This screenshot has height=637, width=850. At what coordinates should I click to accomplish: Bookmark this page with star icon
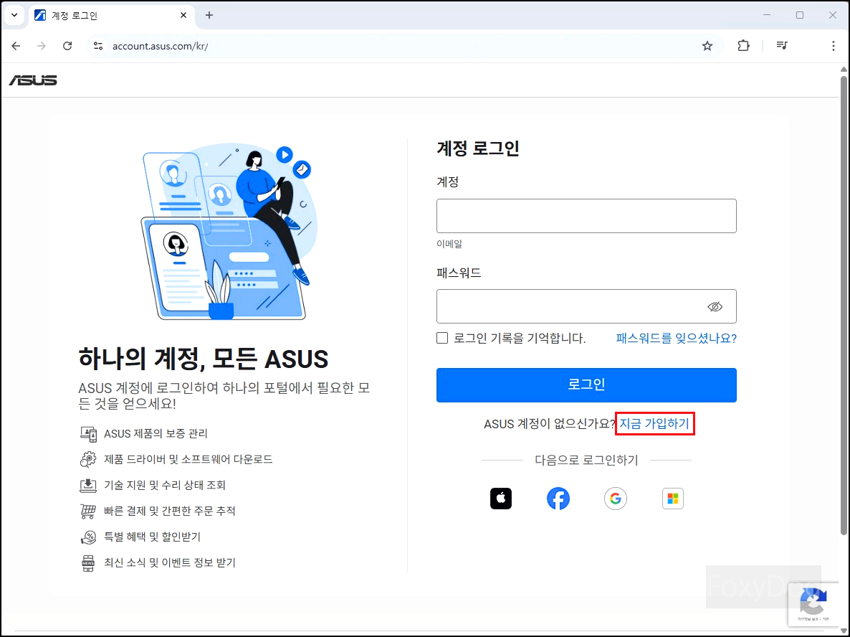click(x=707, y=46)
